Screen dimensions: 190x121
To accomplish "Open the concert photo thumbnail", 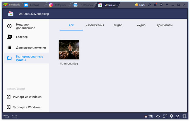I will [x=69, y=50].
